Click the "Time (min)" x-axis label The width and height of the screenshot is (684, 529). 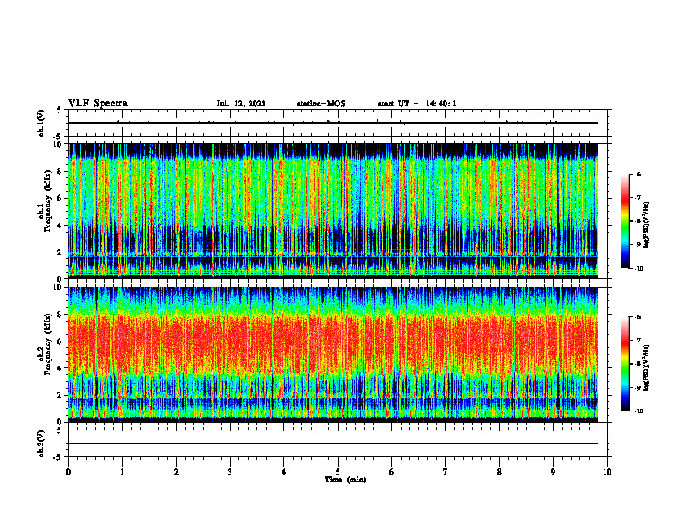[345, 480]
